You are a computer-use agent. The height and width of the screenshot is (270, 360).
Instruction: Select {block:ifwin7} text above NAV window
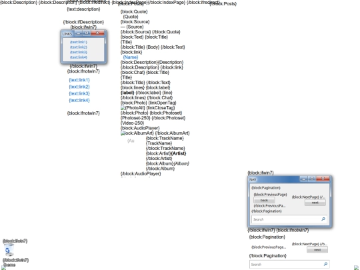261,173
